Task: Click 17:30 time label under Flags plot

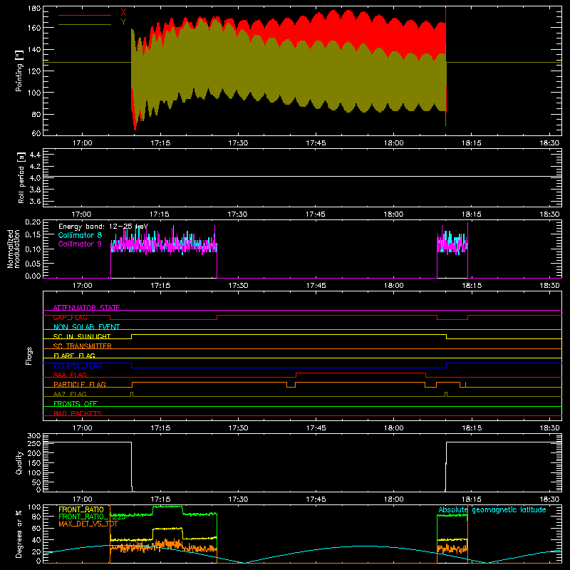Action: pos(238,428)
